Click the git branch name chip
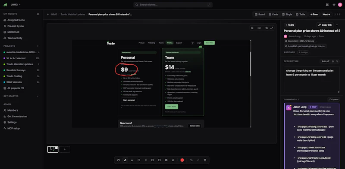The width and height of the screenshot is (345, 169). point(305,46)
